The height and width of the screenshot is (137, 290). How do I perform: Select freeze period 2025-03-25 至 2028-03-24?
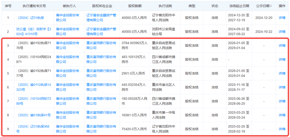pos(239,115)
